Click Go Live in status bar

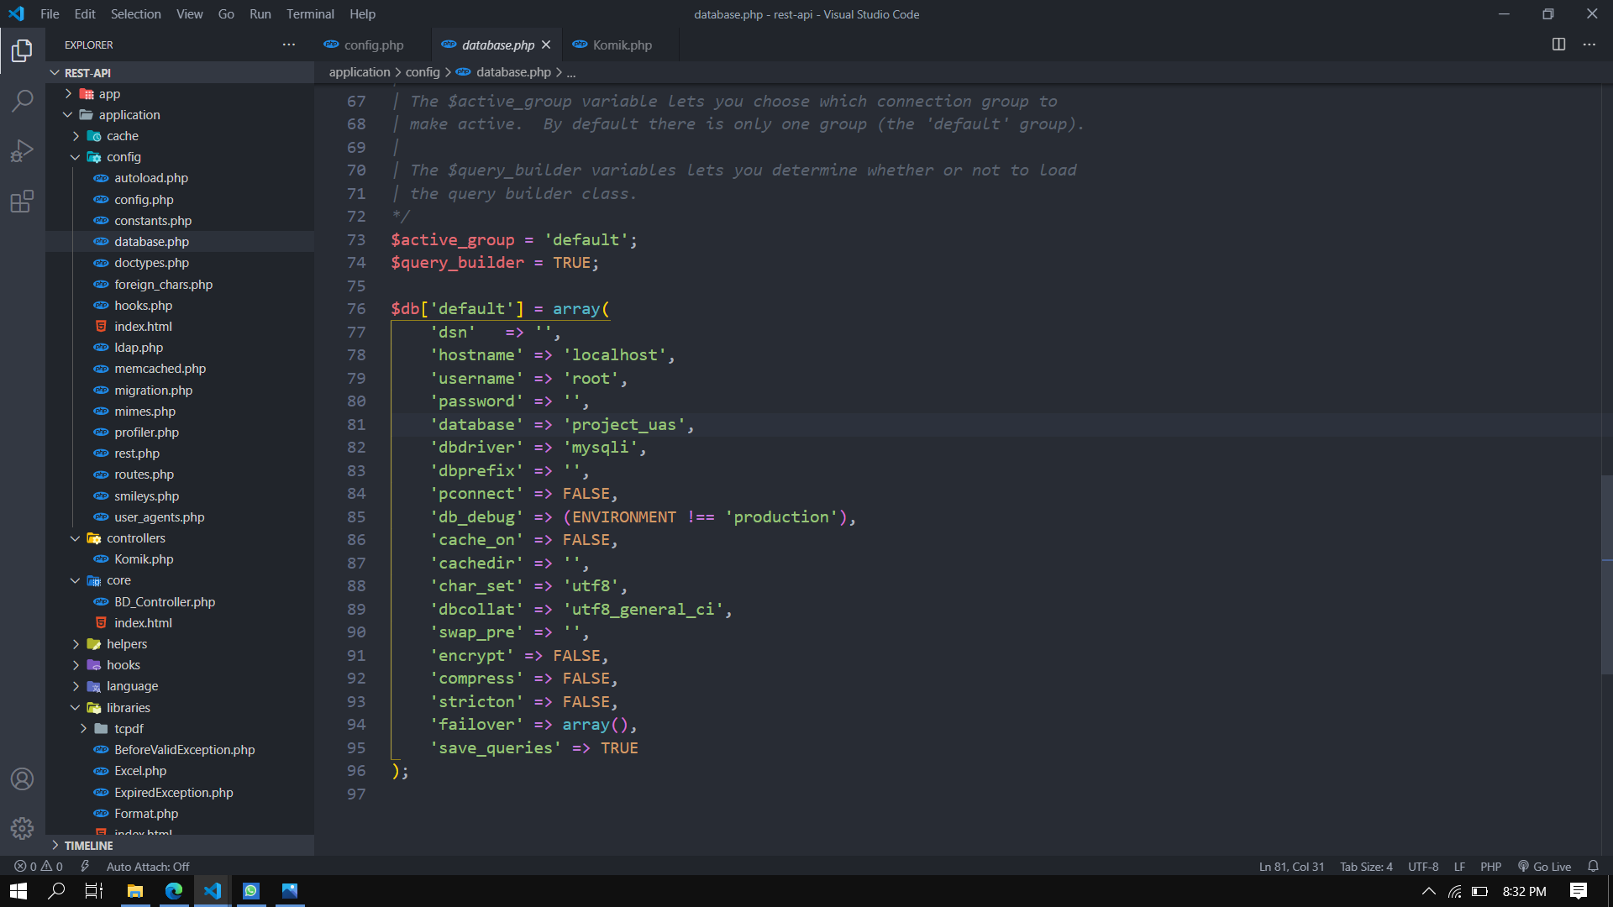click(x=1544, y=866)
